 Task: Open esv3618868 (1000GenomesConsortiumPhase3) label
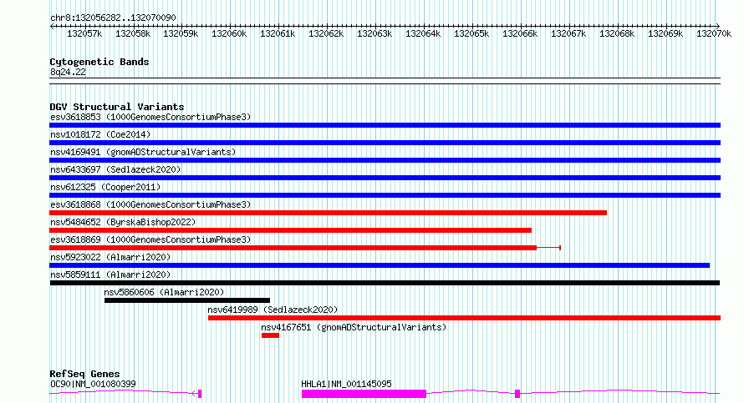click(150, 204)
